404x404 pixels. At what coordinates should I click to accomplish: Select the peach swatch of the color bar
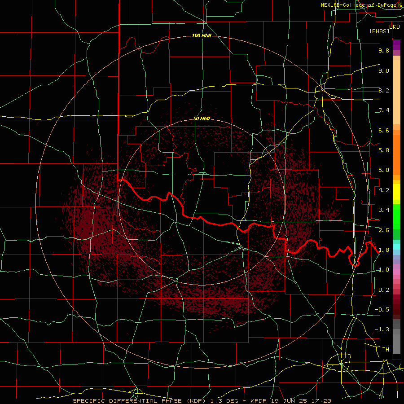tap(396, 93)
